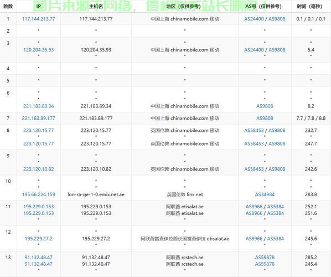The height and width of the screenshot is (277, 331).
Task: Click the 跳数 column header
Action: (8, 6)
